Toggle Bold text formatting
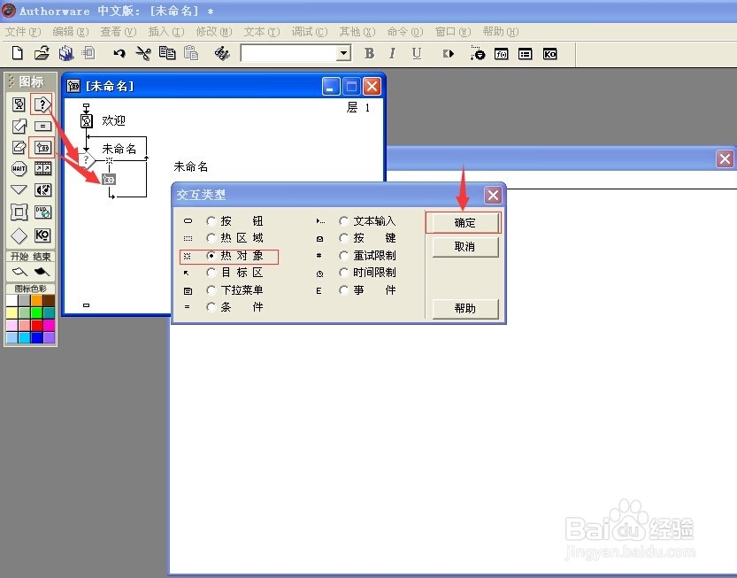 tap(369, 54)
